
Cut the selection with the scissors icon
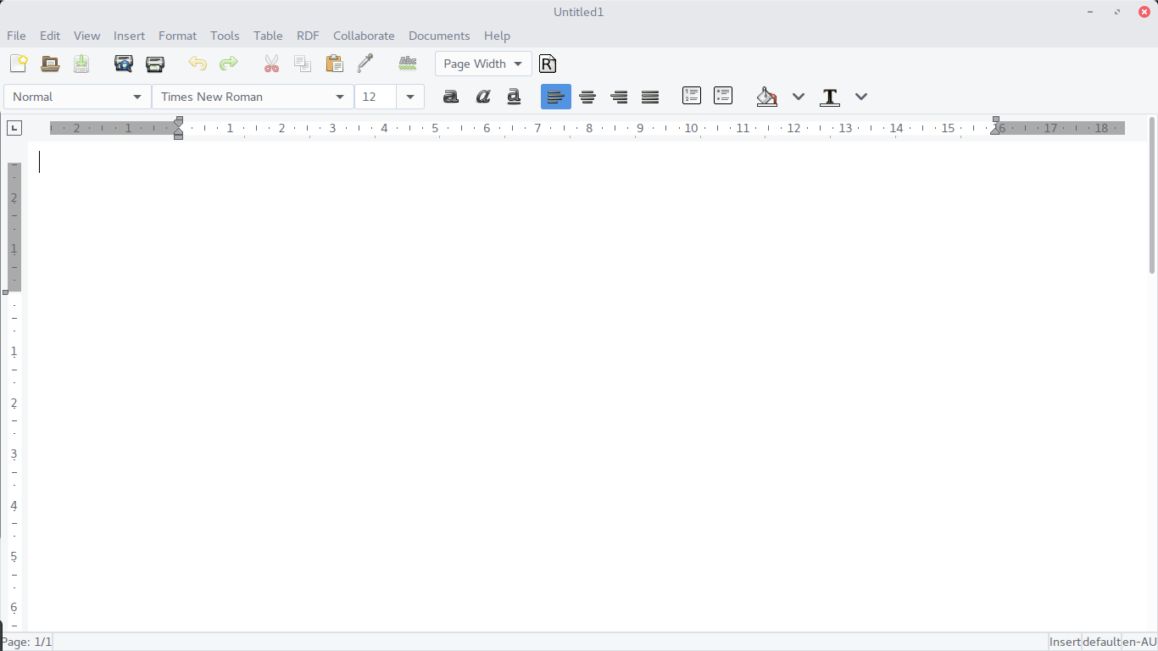(x=271, y=64)
